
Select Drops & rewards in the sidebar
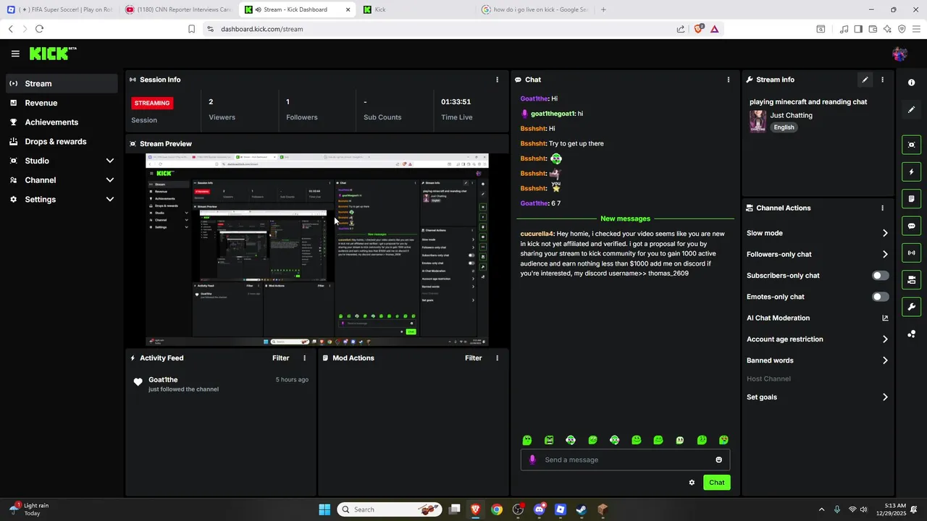click(x=62, y=141)
